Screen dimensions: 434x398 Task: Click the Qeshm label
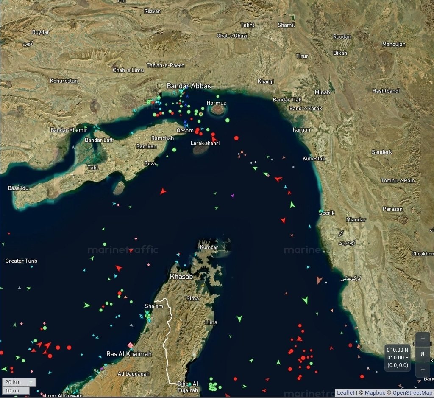185,130
